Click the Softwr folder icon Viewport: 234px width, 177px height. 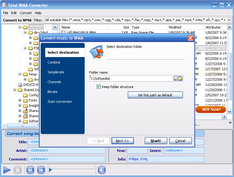click(25, 121)
